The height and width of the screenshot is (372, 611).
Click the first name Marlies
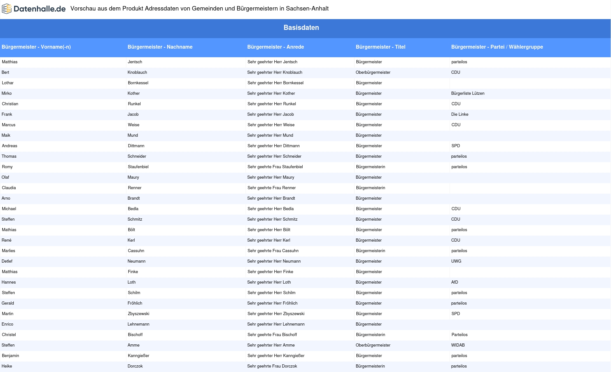[x=9, y=251]
